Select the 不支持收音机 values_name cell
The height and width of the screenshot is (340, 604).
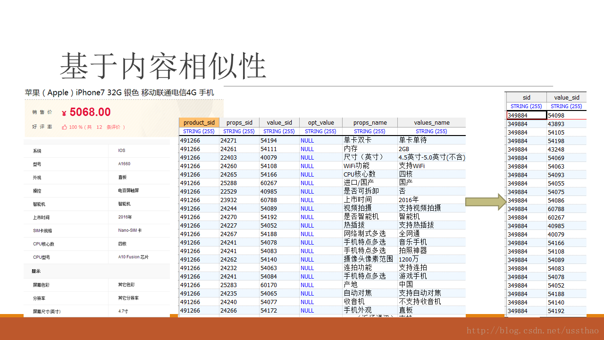432,302
